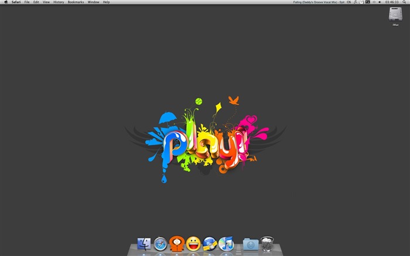Screen dimensions: 410x256
Task: Open the music note menu bar icon
Action: pyautogui.click(x=355, y=2)
